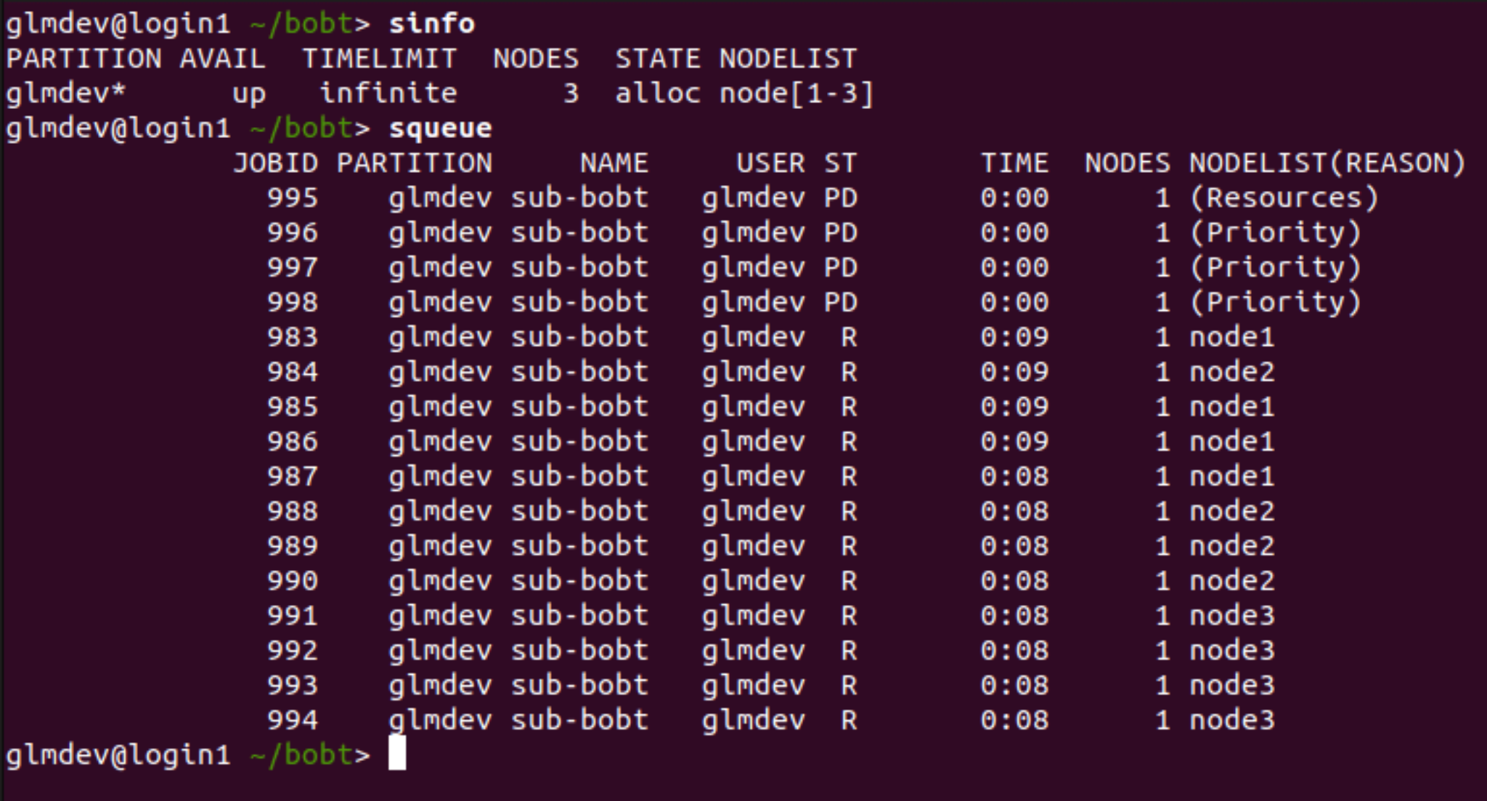Select job ID 992
This screenshot has height=801, width=1487.
pyautogui.click(x=293, y=651)
